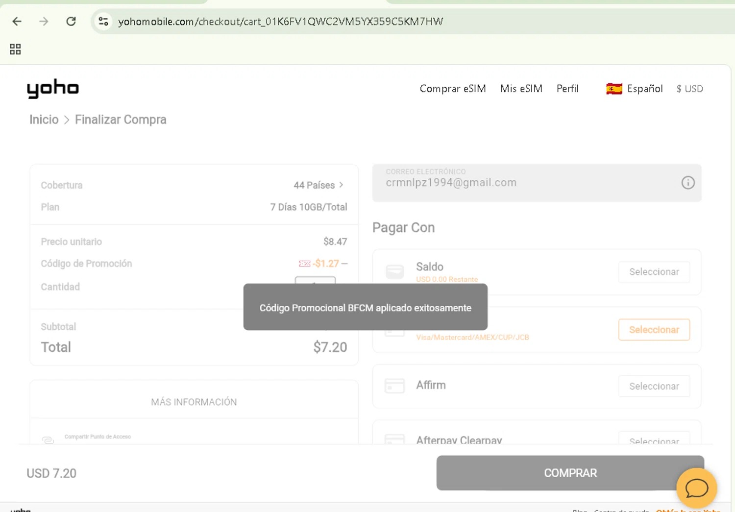The image size is (735, 512).
Task: Click the Saldo wallet icon
Action: coord(394,271)
